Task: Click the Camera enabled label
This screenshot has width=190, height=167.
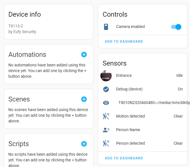Action: tap(130, 27)
